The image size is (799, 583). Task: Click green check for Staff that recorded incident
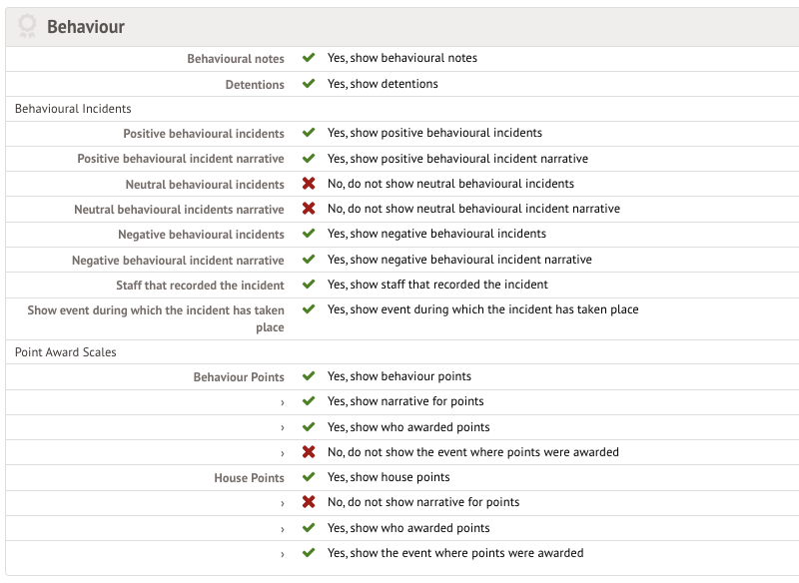tap(309, 285)
